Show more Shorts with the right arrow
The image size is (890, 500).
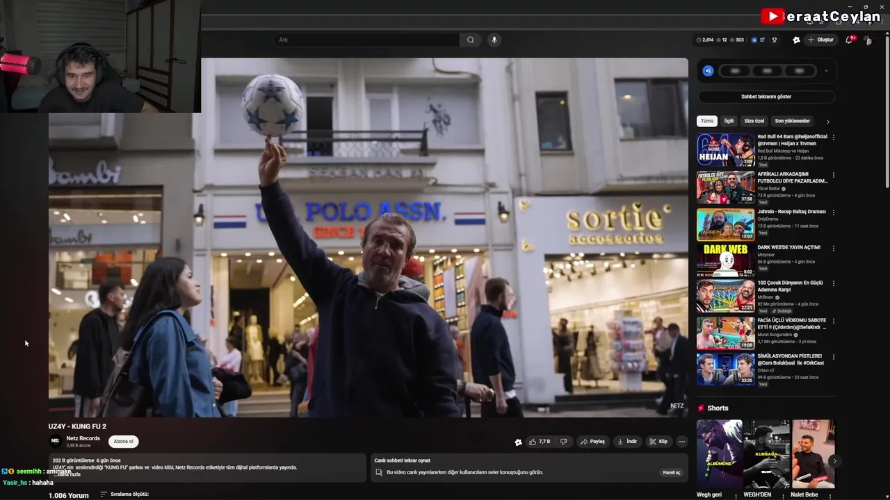click(x=834, y=461)
